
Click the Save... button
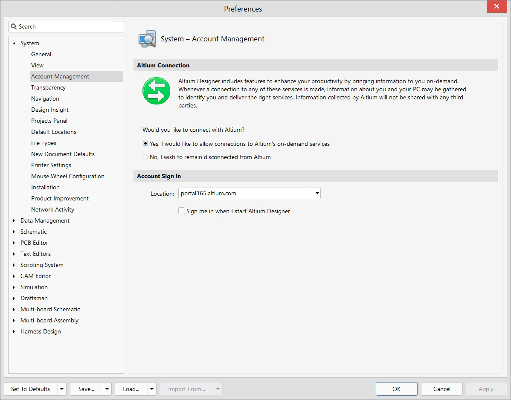[86, 389]
